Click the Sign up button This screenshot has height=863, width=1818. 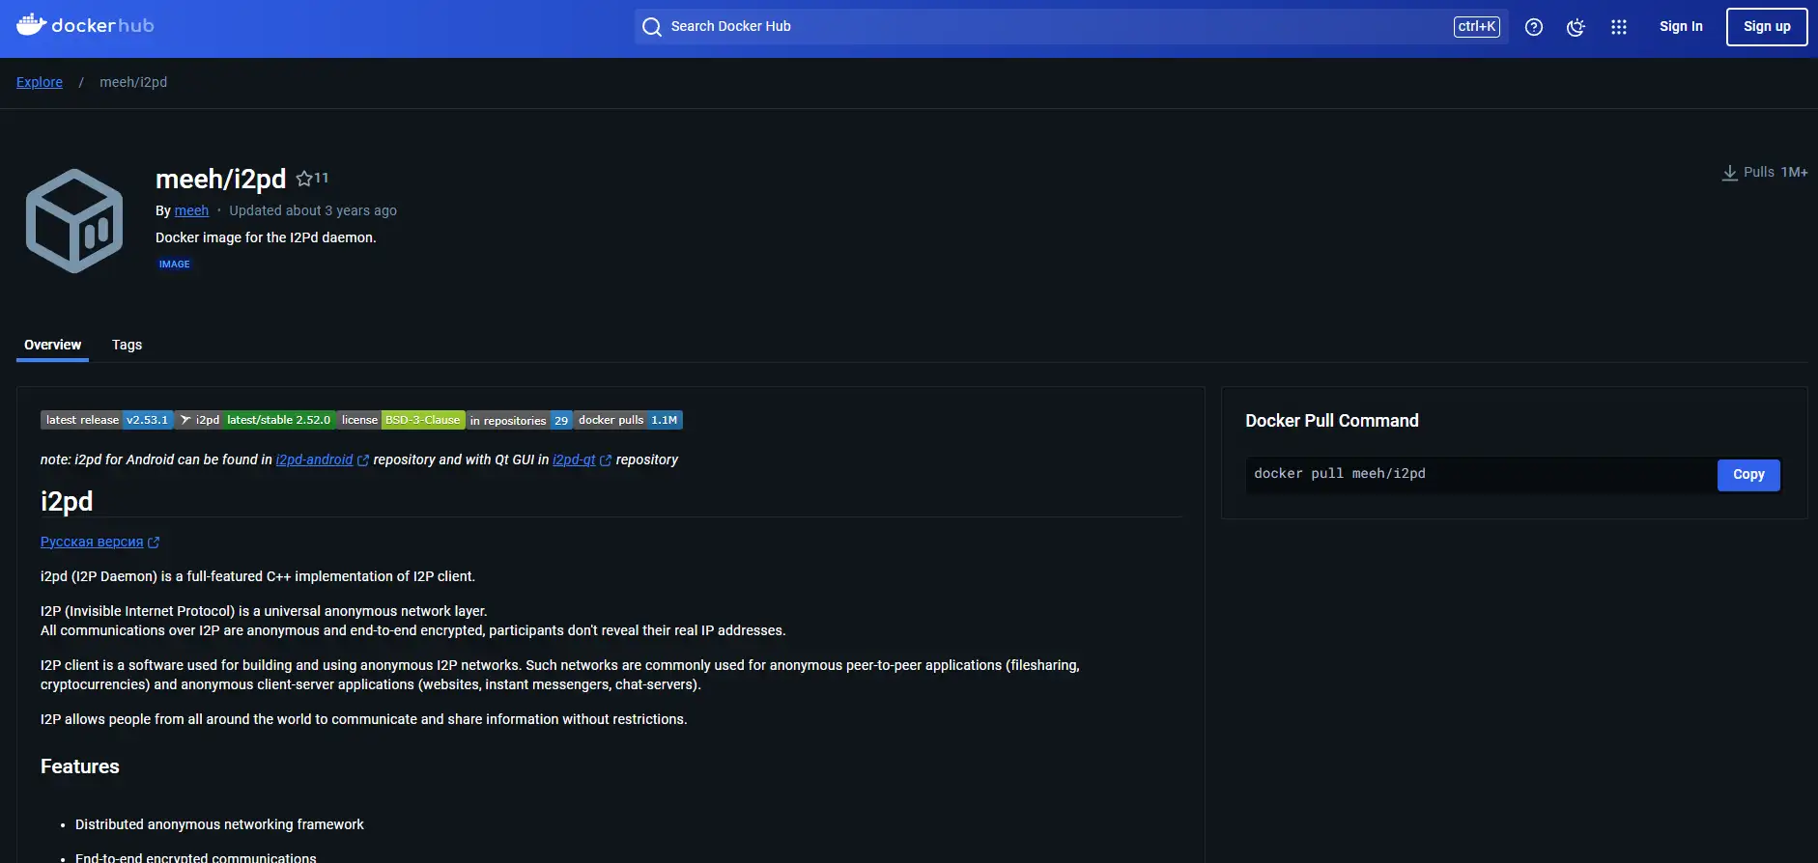[1767, 27]
